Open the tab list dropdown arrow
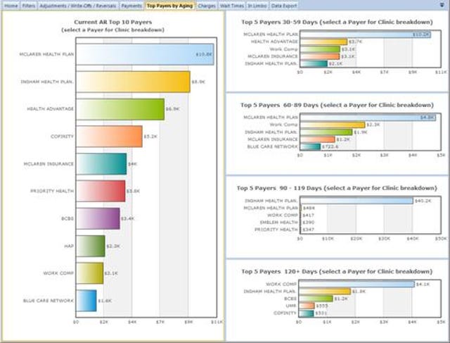The width and height of the screenshot is (450, 343). click(x=444, y=5)
